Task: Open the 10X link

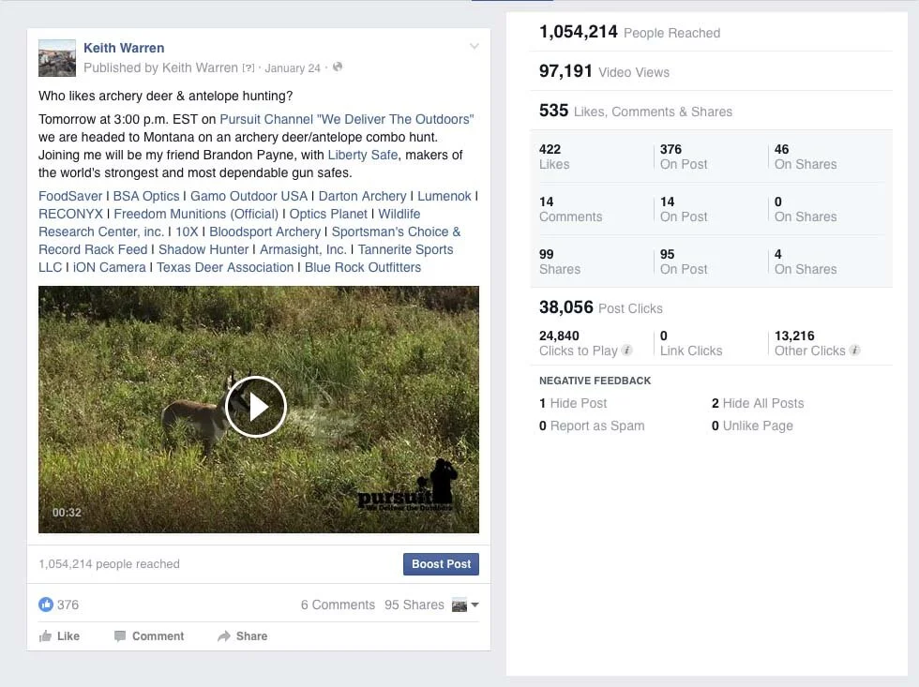Action: coord(187,231)
